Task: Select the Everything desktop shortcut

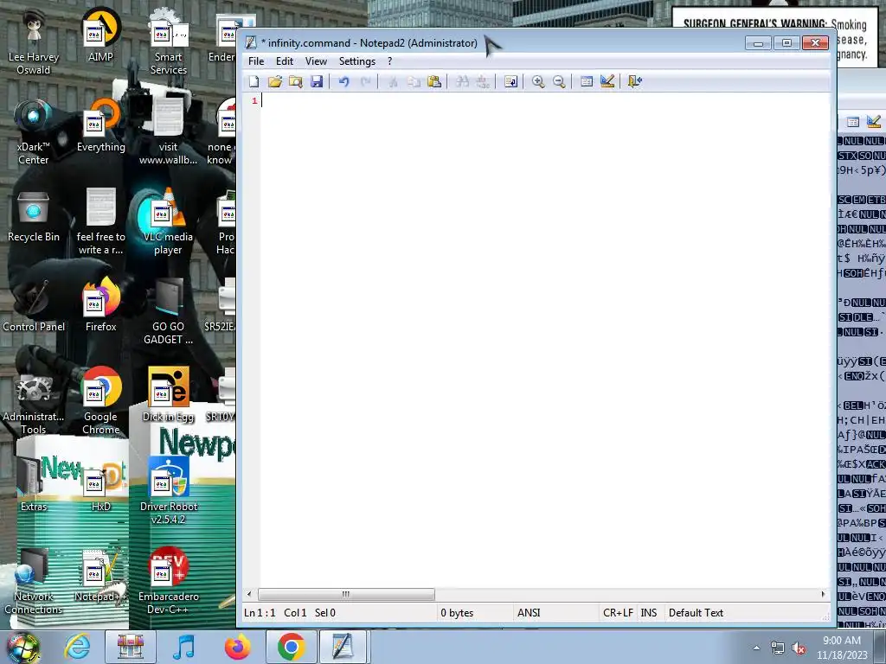Action: (100, 125)
